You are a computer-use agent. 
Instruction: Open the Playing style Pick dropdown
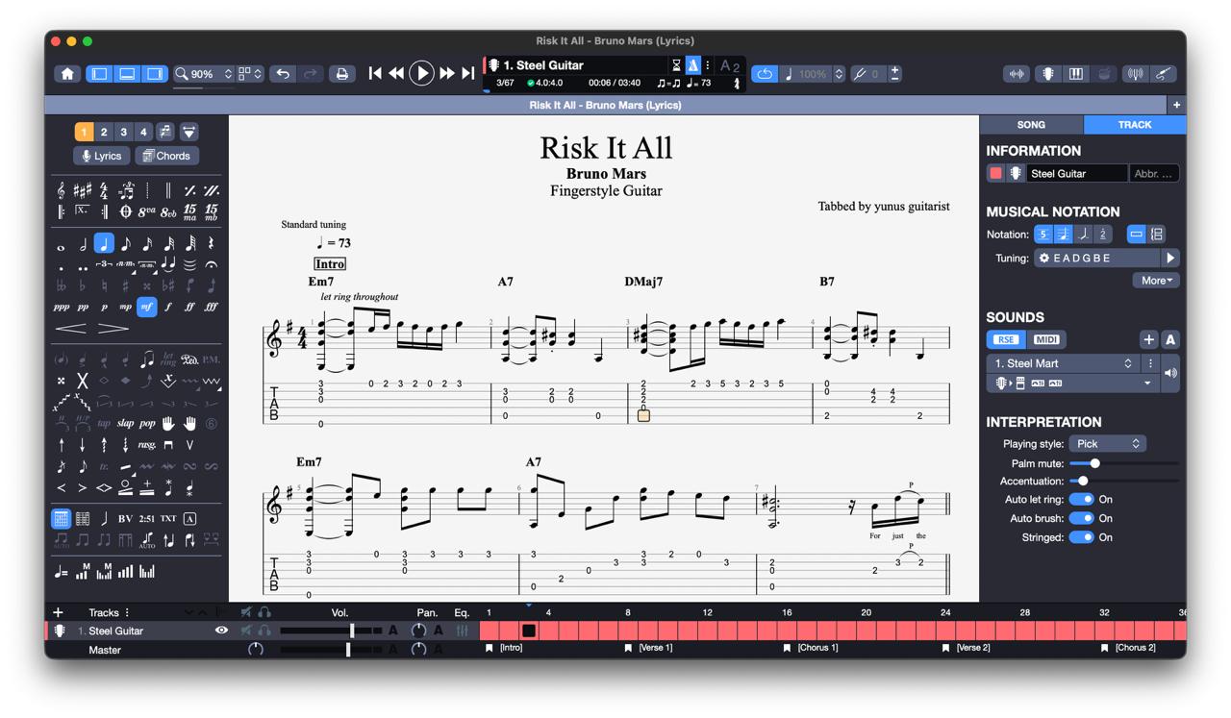[1107, 444]
